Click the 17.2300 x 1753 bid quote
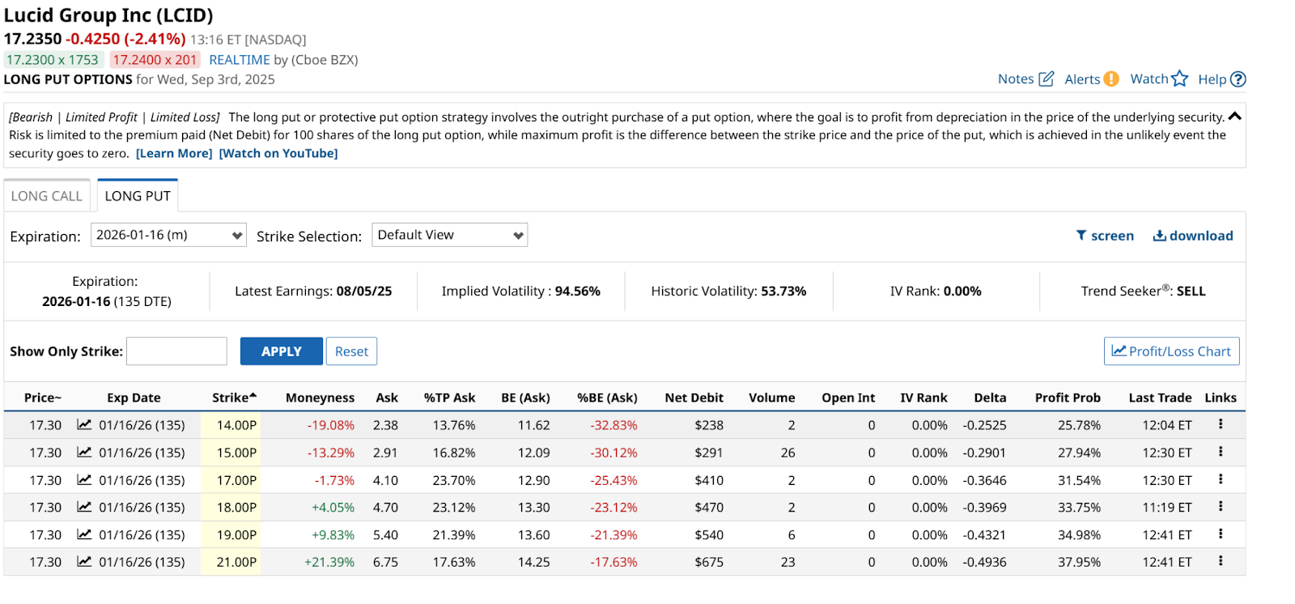The image size is (1295, 604). tap(53, 60)
